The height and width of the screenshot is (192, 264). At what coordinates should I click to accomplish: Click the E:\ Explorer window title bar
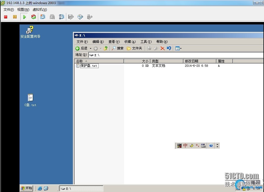tap(169, 35)
